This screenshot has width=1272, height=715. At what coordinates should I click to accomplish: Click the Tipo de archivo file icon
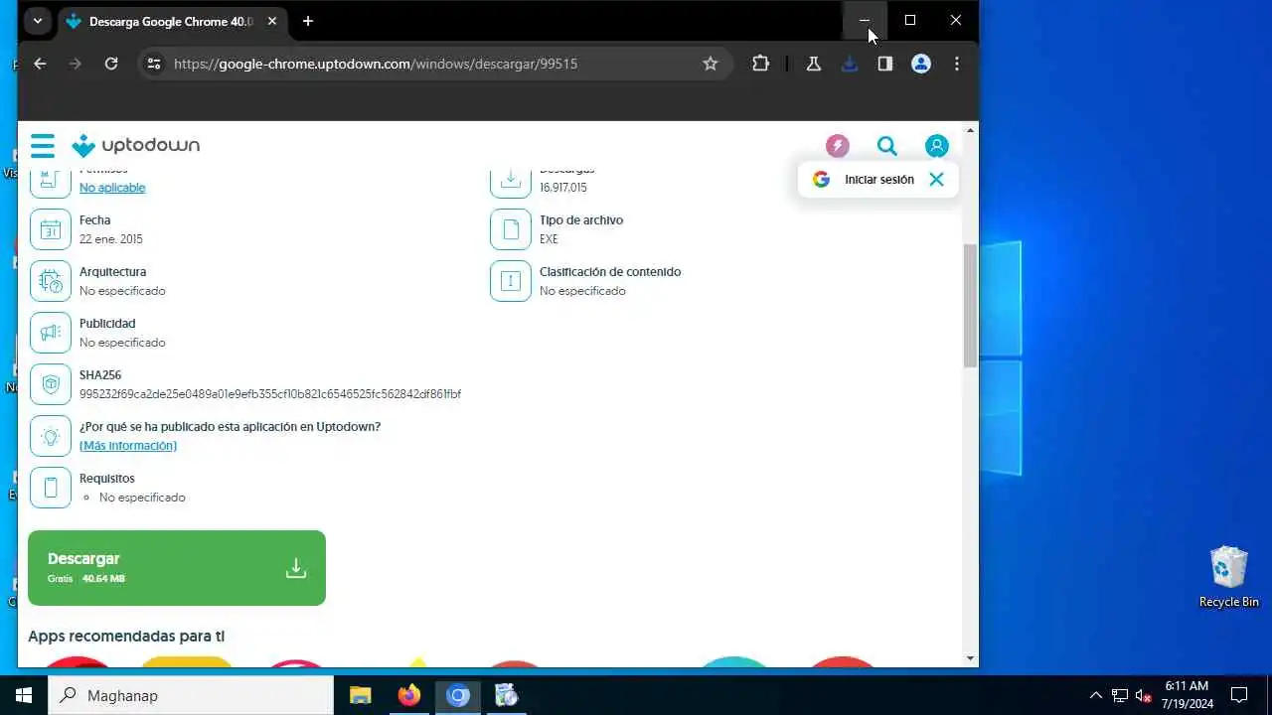tap(511, 229)
